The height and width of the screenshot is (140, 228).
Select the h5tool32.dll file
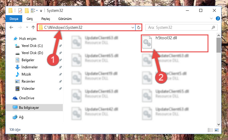tap(175, 43)
